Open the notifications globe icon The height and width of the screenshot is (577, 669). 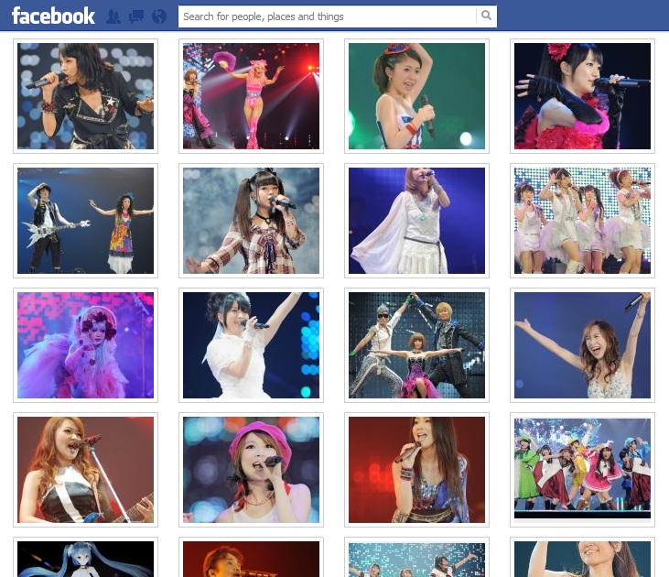(x=159, y=16)
